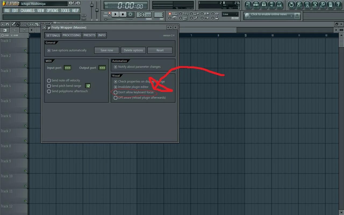This screenshot has height=215, width=344.
Task: Click the online news download icon
Action: 297,16
